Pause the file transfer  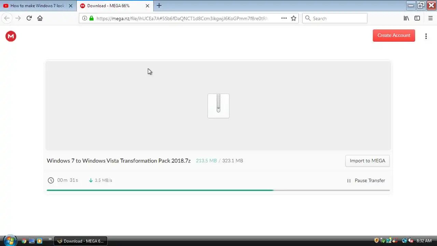click(x=366, y=180)
